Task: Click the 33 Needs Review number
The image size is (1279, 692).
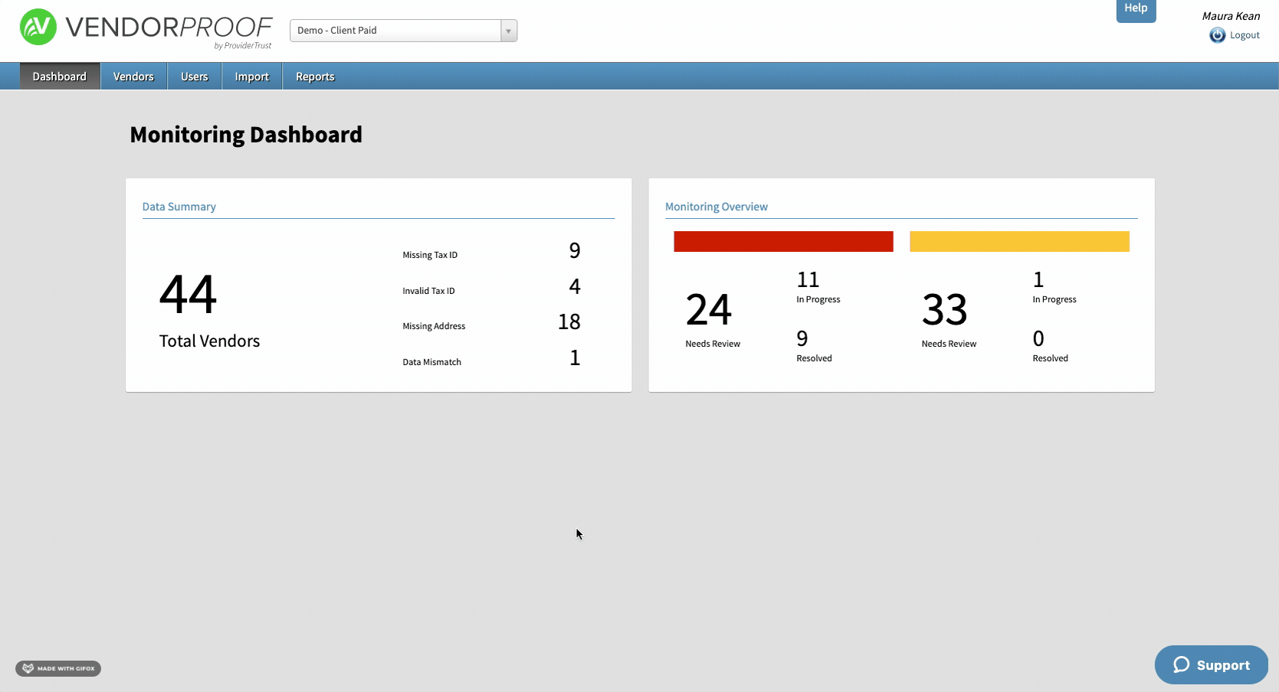Action: pos(944,310)
